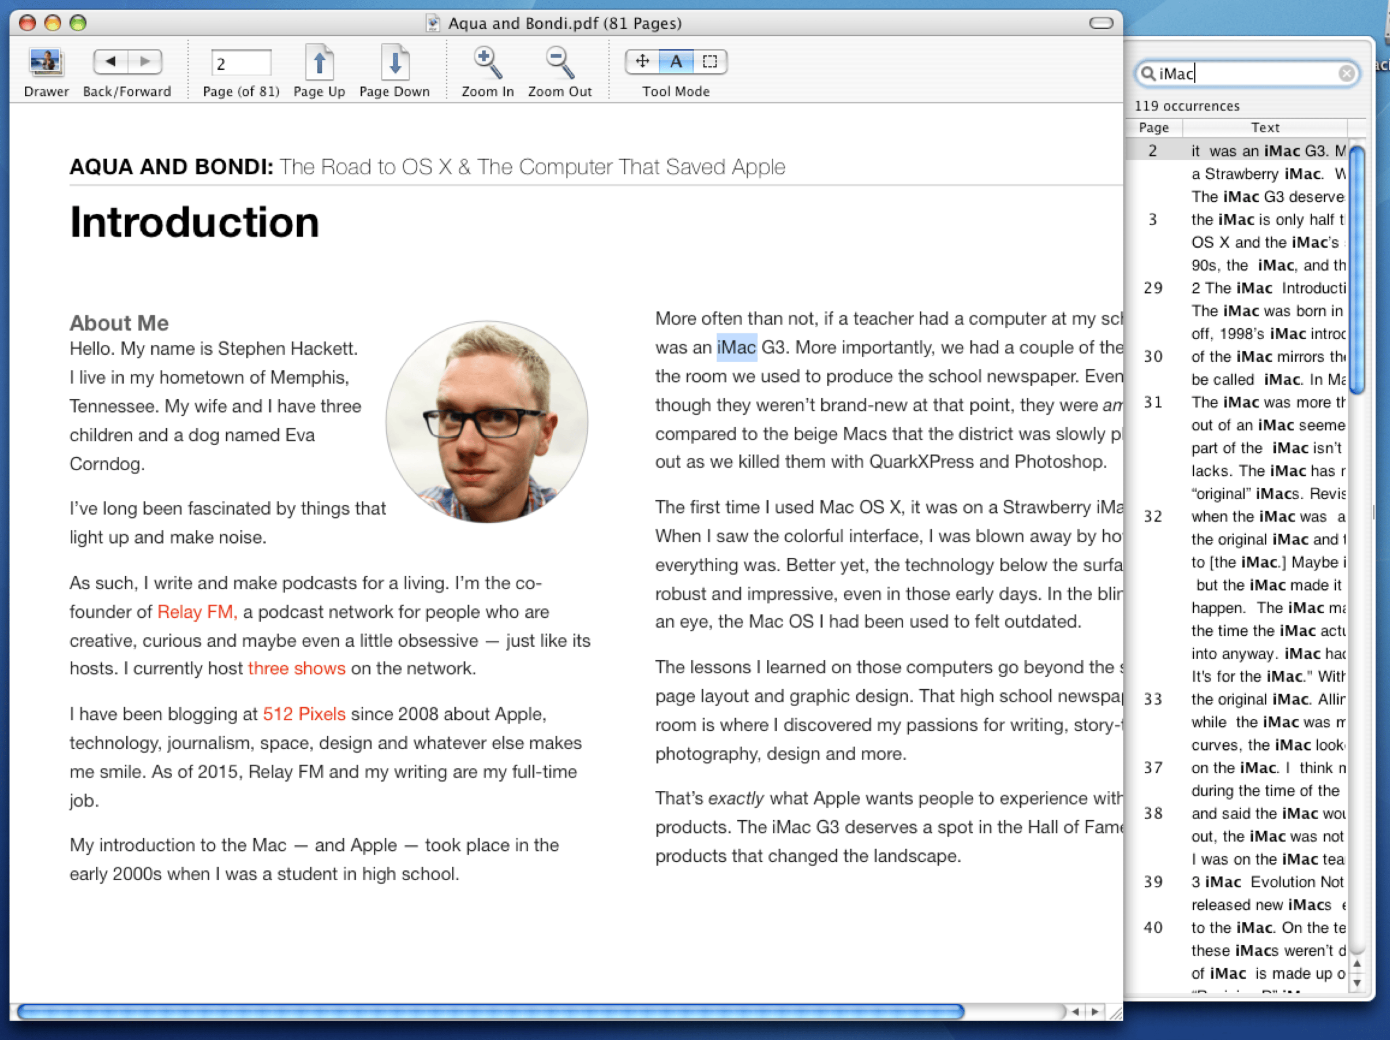The image size is (1390, 1040).
Task: Go forward with the Forward arrow
Action: click(145, 62)
